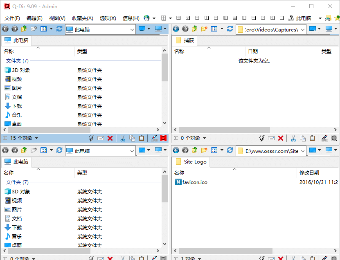Viewport: 340px width, 260px height.
Task: Expand the 15 个对象 status dropdown
Action: tap(36, 138)
